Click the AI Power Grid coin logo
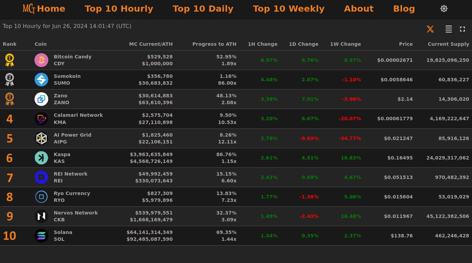 point(41,138)
